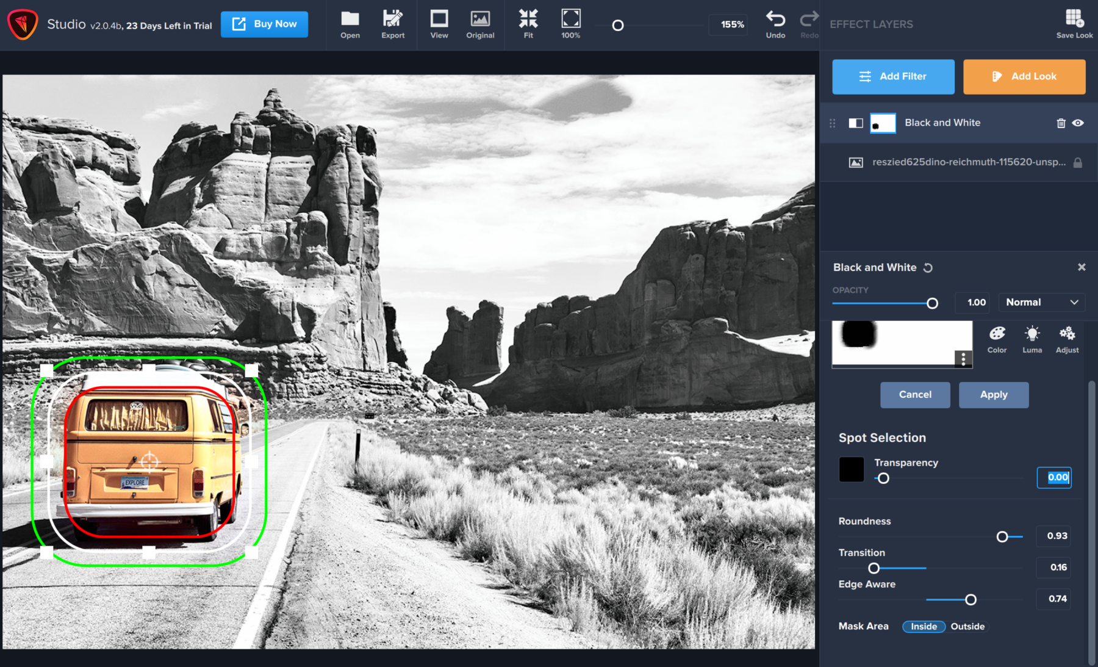Viewport: 1098px width, 667px height.
Task: Click the black Spot Selection color swatch
Action: 852,470
